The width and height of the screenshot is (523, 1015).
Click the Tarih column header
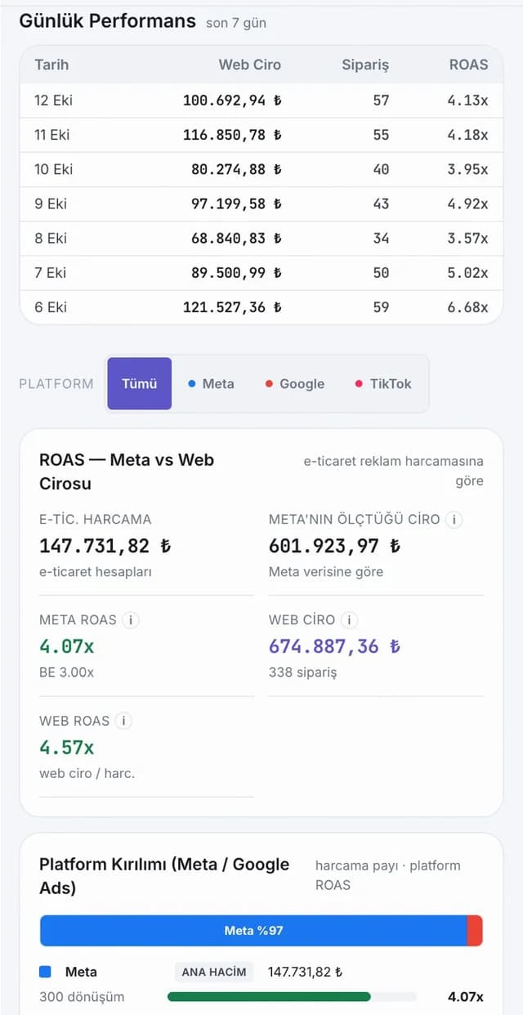[x=51, y=65]
